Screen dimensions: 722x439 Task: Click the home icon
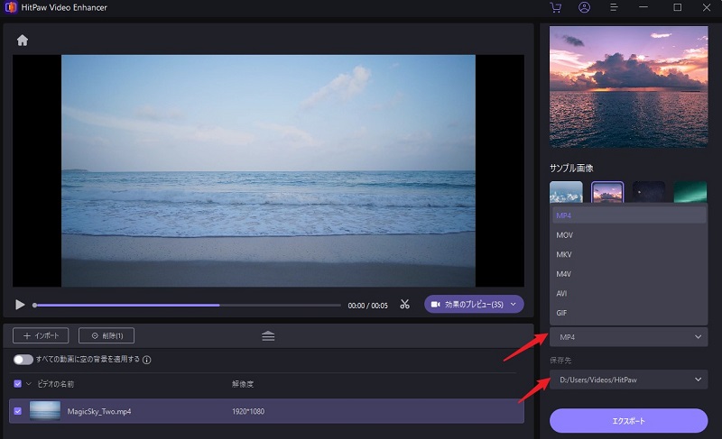[x=23, y=41]
